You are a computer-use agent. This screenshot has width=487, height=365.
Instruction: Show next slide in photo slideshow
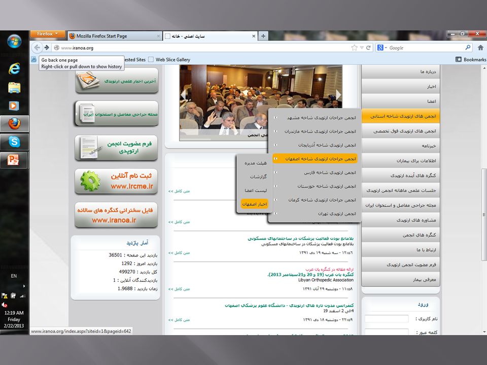tap(338, 94)
